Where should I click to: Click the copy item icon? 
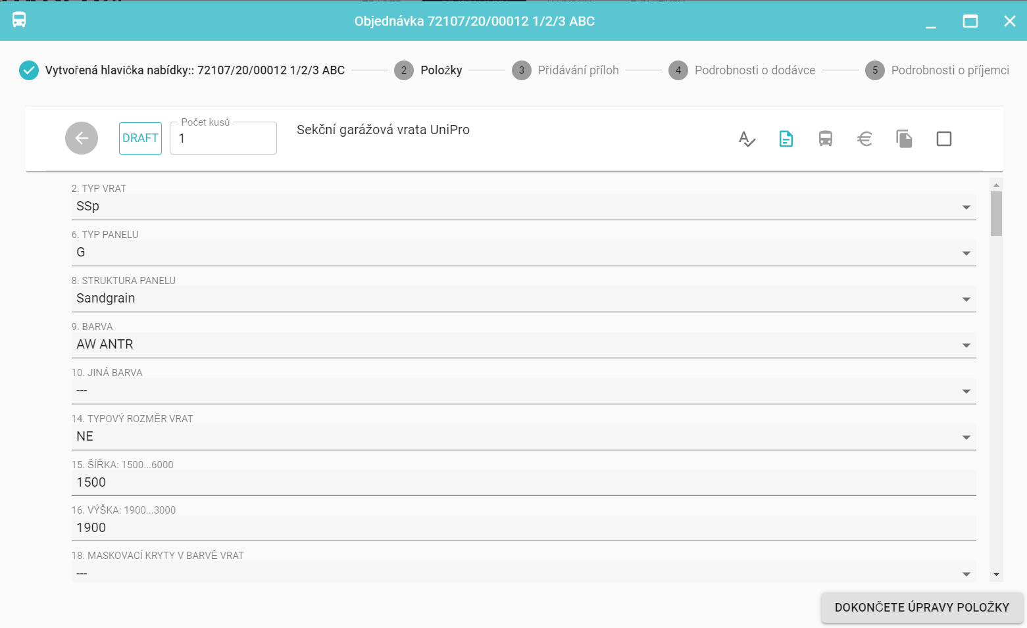click(904, 139)
